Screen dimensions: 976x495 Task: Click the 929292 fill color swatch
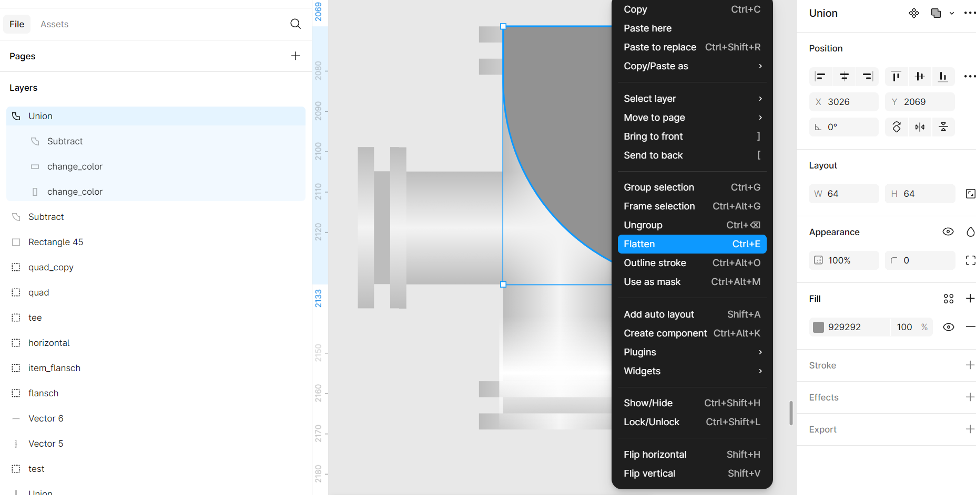pyautogui.click(x=818, y=327)
